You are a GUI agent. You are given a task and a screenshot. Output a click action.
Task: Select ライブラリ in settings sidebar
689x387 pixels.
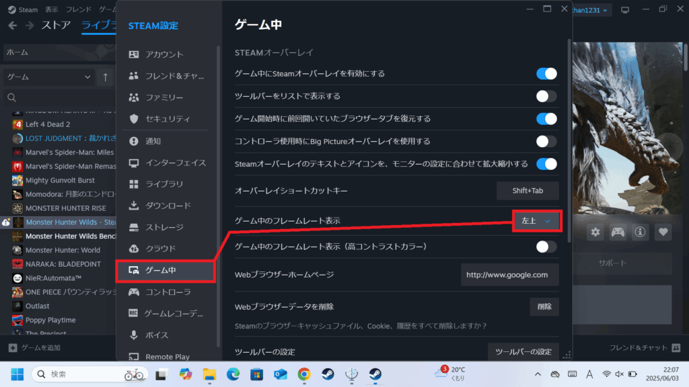point(166,184)
